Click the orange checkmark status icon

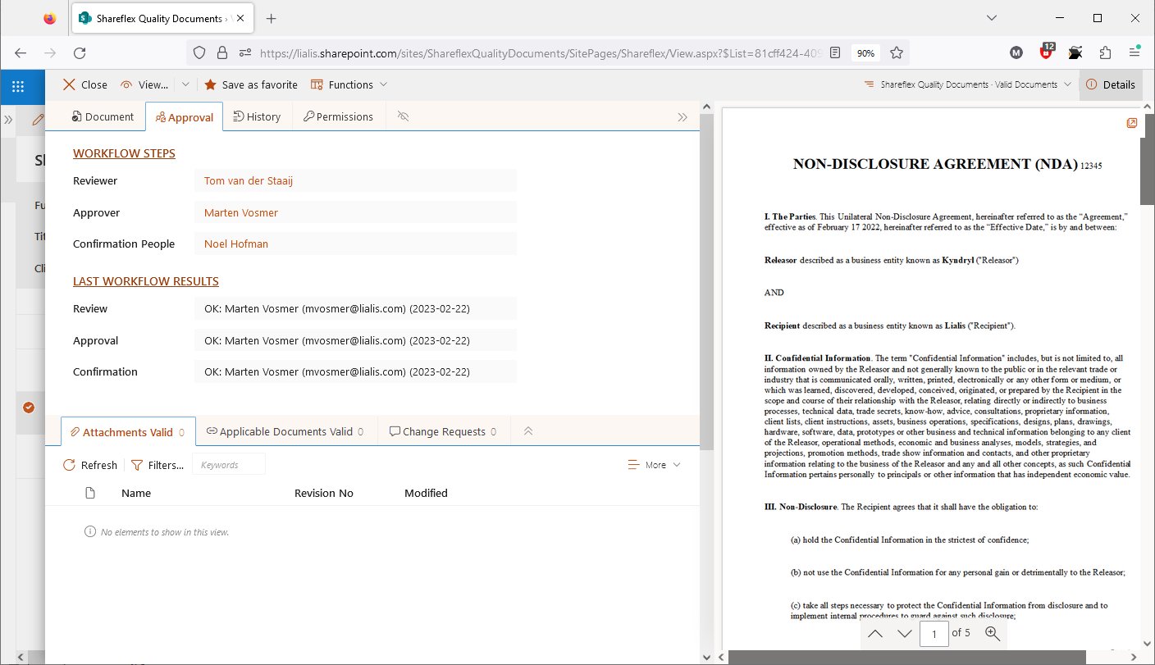point(29,407)
